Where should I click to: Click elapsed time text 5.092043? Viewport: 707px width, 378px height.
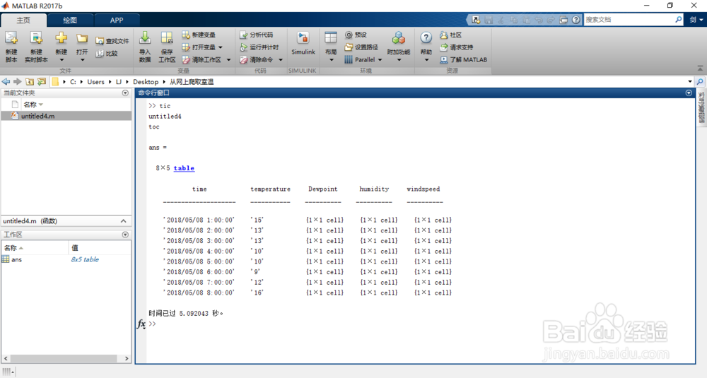click(194, 314)
